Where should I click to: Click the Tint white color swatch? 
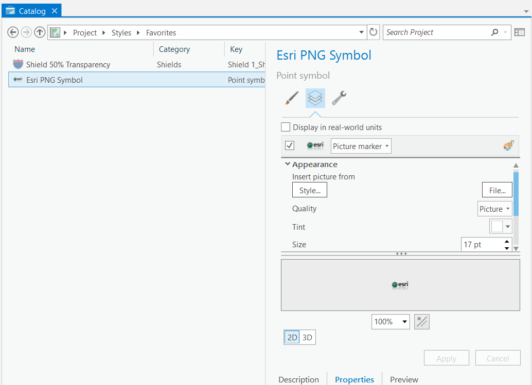496,226
